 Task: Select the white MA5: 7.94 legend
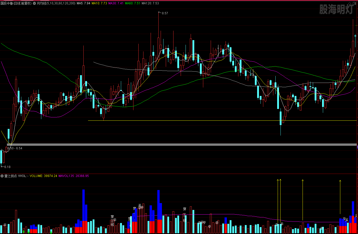(x=83, y=3)
